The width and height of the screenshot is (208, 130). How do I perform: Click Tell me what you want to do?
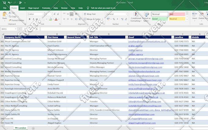click(x=103, y=8)
